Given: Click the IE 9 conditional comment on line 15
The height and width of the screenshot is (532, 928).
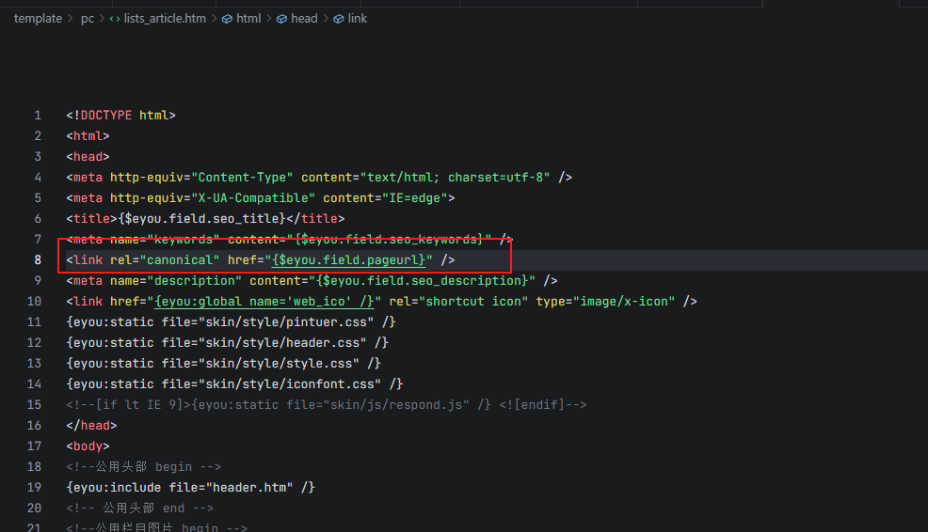Looking at the screenshot, I should point(326,405).
